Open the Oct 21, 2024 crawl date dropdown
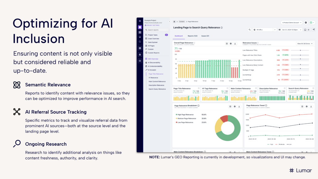The image size is (318, 179). point(290,30)
